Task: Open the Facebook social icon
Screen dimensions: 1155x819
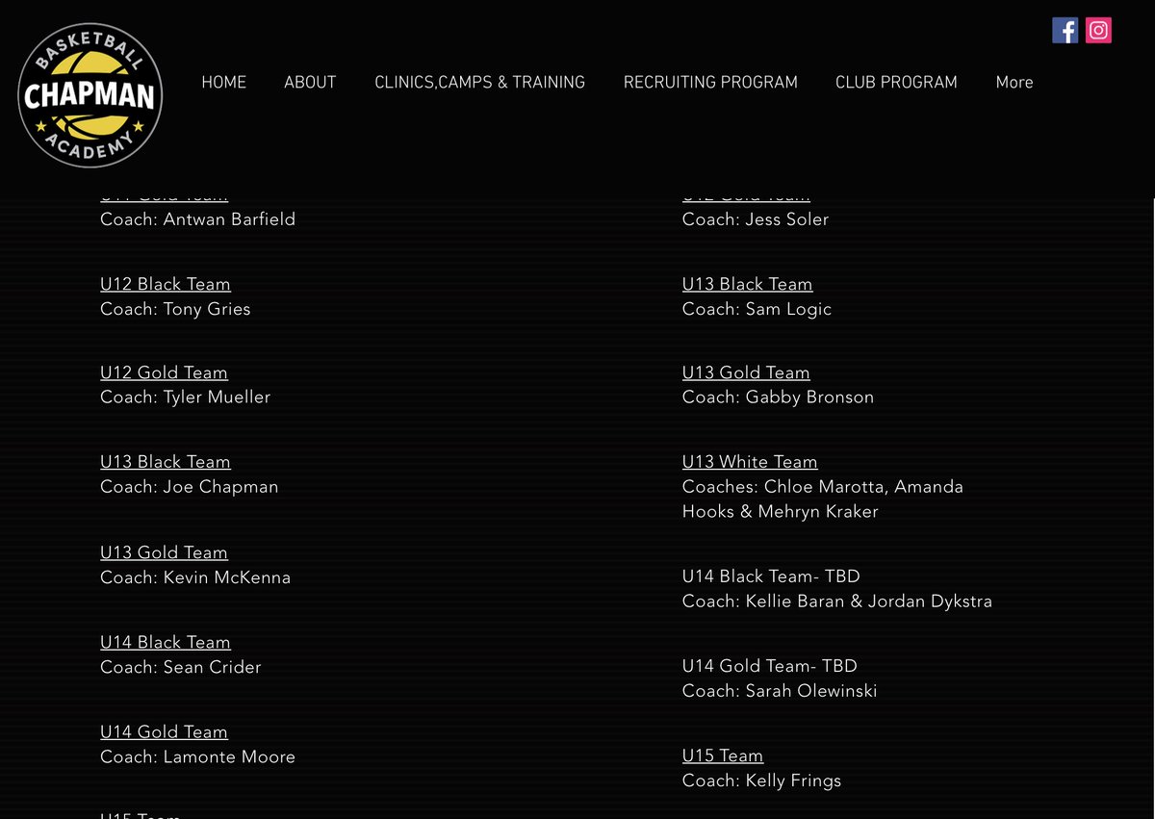Action: pos(1065,30)
